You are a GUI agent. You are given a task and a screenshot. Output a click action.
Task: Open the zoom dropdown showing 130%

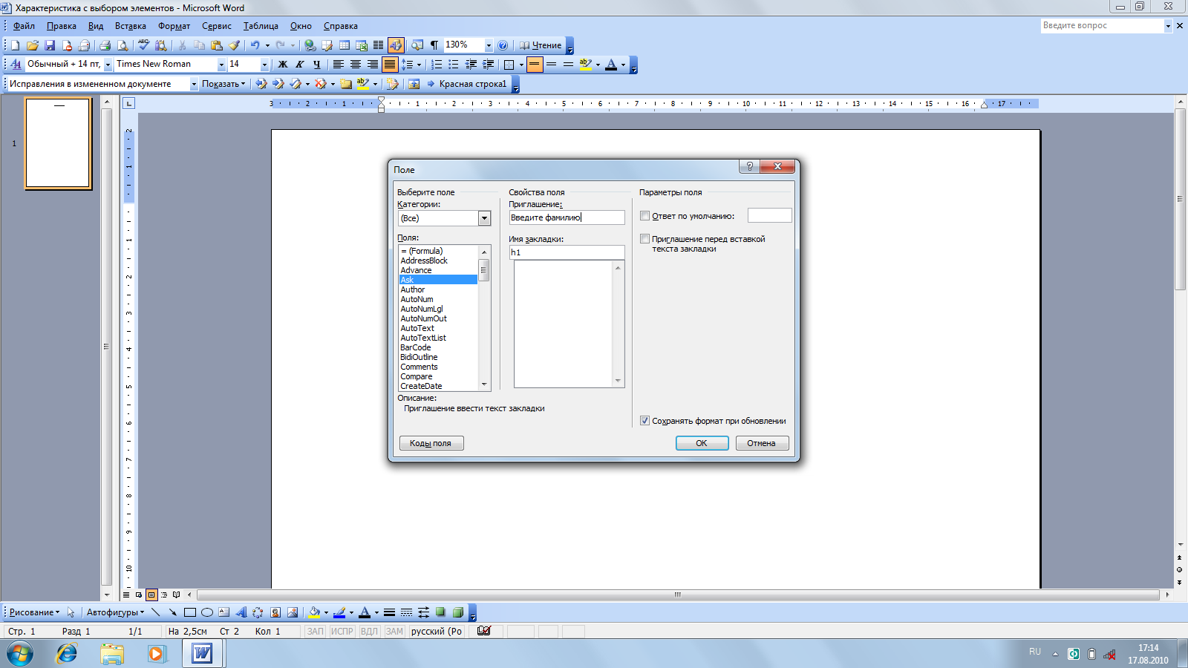tap(488, 45)
